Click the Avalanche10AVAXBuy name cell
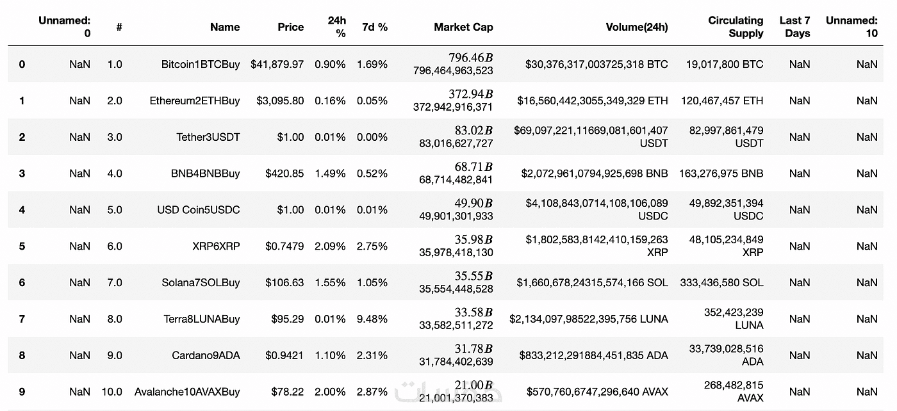This screenshot has width=897, height=411. [187, 392]
